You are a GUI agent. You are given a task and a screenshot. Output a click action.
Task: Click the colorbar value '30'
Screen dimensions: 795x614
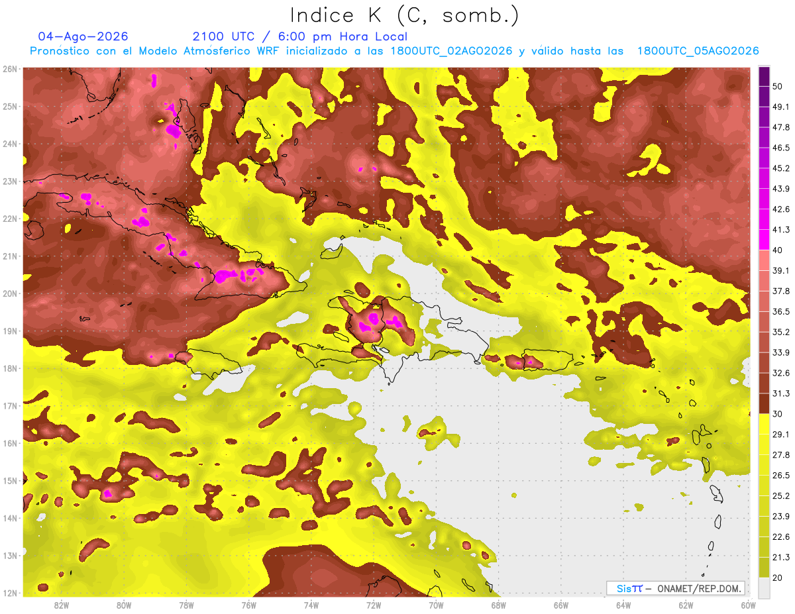point(778,414)
